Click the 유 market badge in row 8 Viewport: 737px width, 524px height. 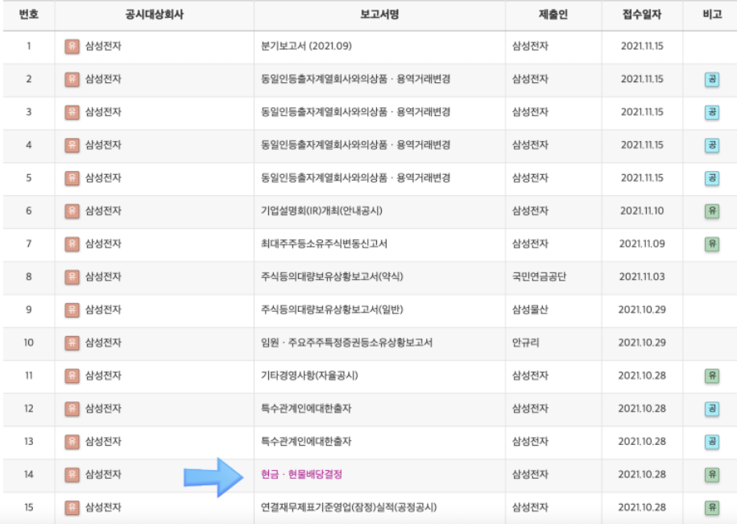(x=72, y=277)
